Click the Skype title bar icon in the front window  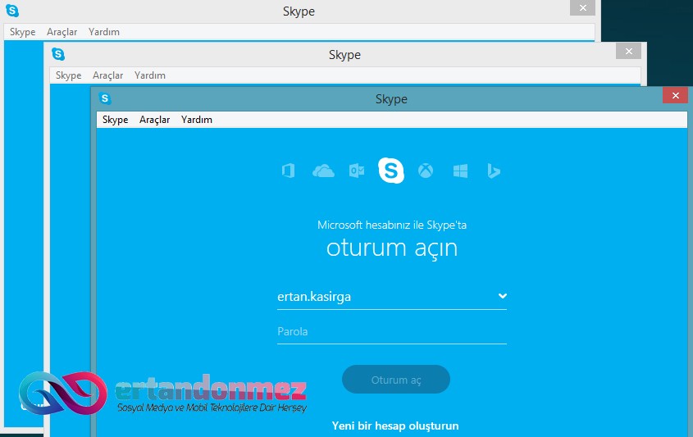[105, 98]
